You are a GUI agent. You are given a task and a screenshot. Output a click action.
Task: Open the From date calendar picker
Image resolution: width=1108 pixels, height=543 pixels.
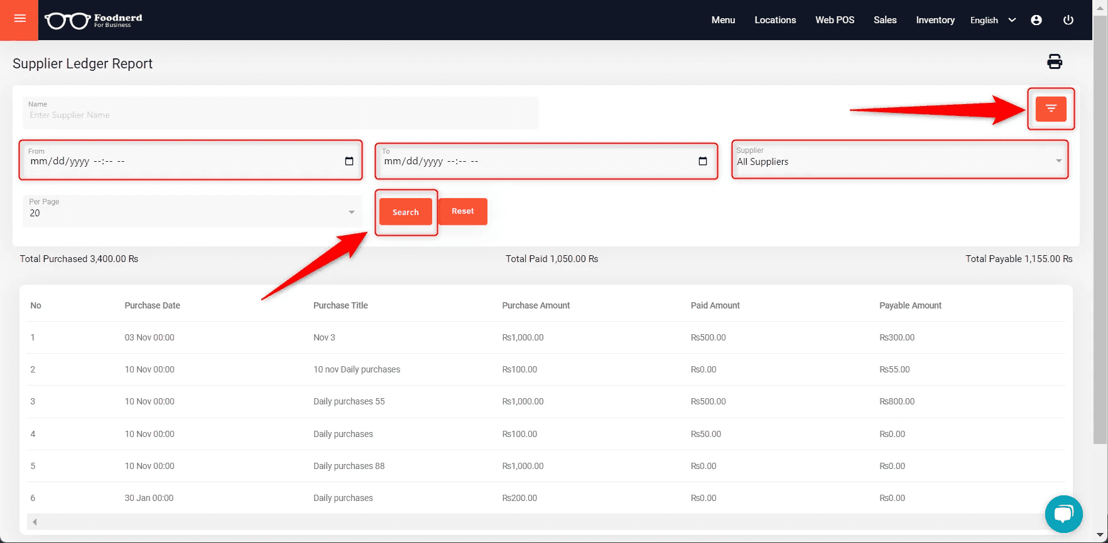[349, 161]
